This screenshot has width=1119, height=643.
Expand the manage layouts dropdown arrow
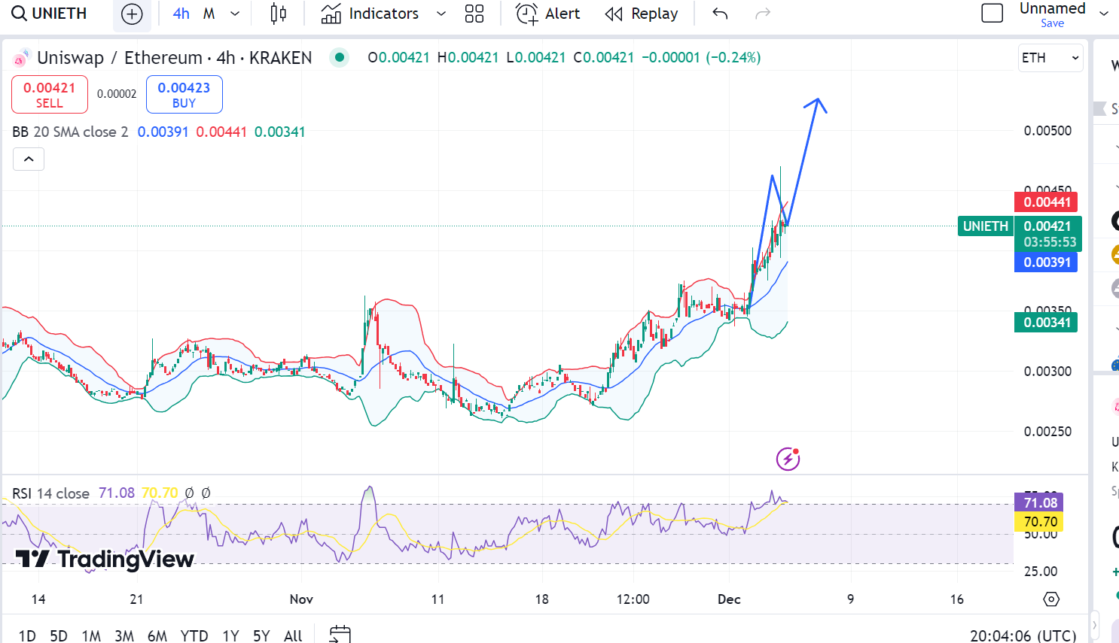click(1104, 14)
